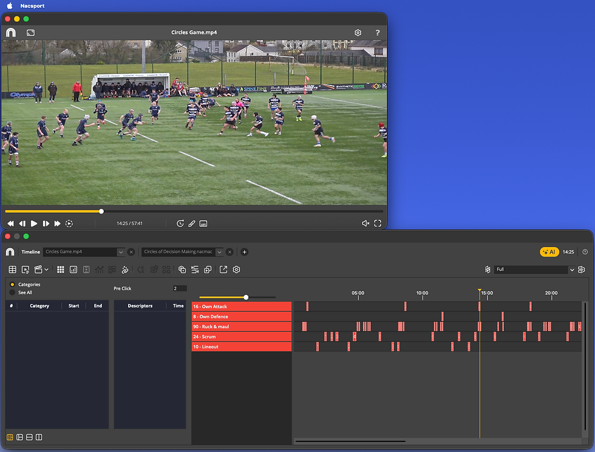Toggle the first layout view icon at bottom left

pyautogui.click(x=11, y=437)
